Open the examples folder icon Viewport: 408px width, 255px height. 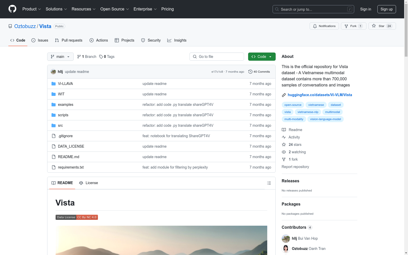pos(54,105)
